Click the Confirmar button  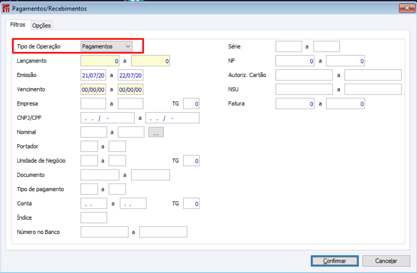pos(334,261)
